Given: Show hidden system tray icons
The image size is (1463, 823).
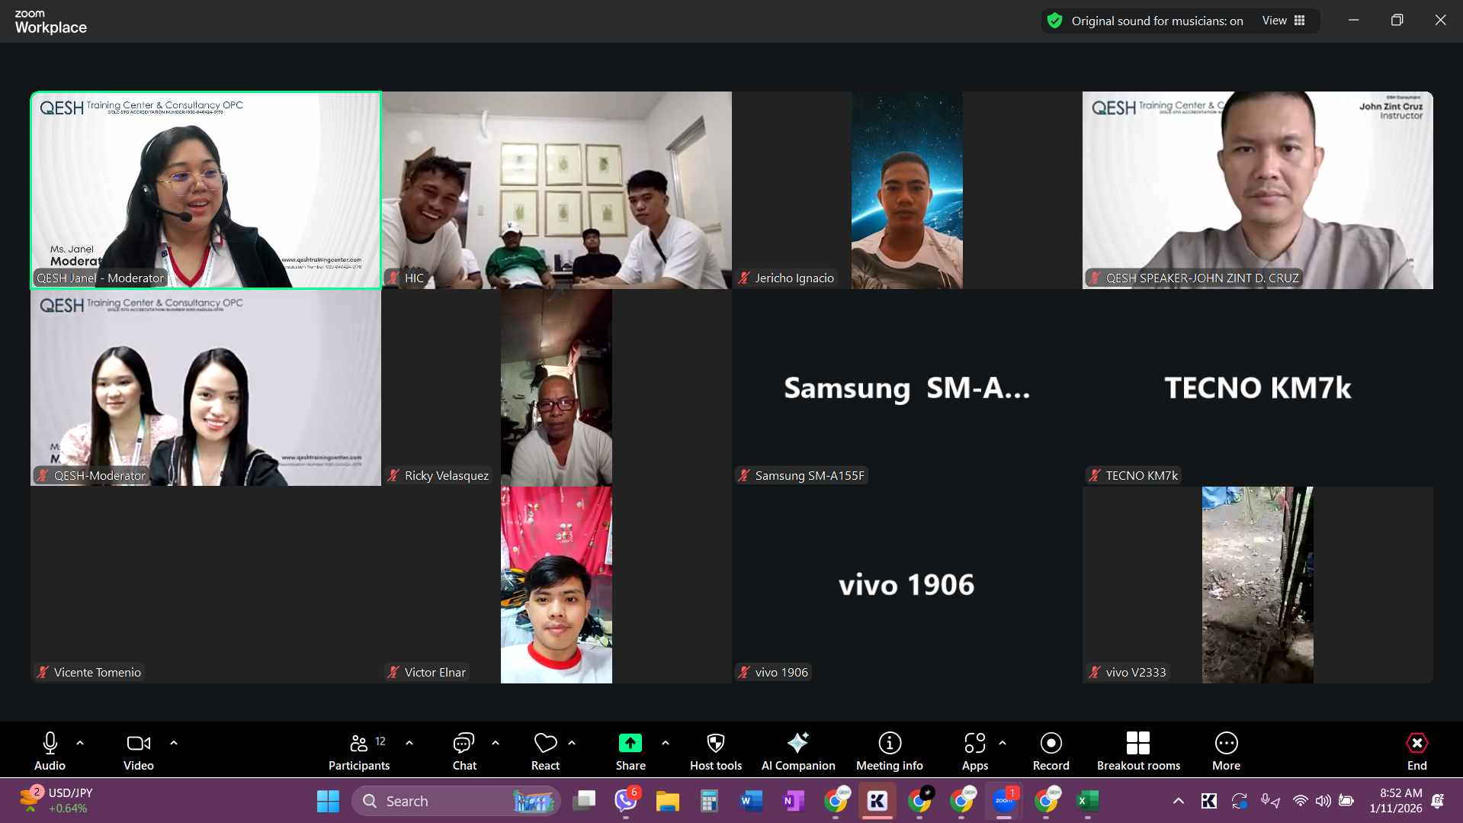Looking at the screenshot, I should point(1178,801).
